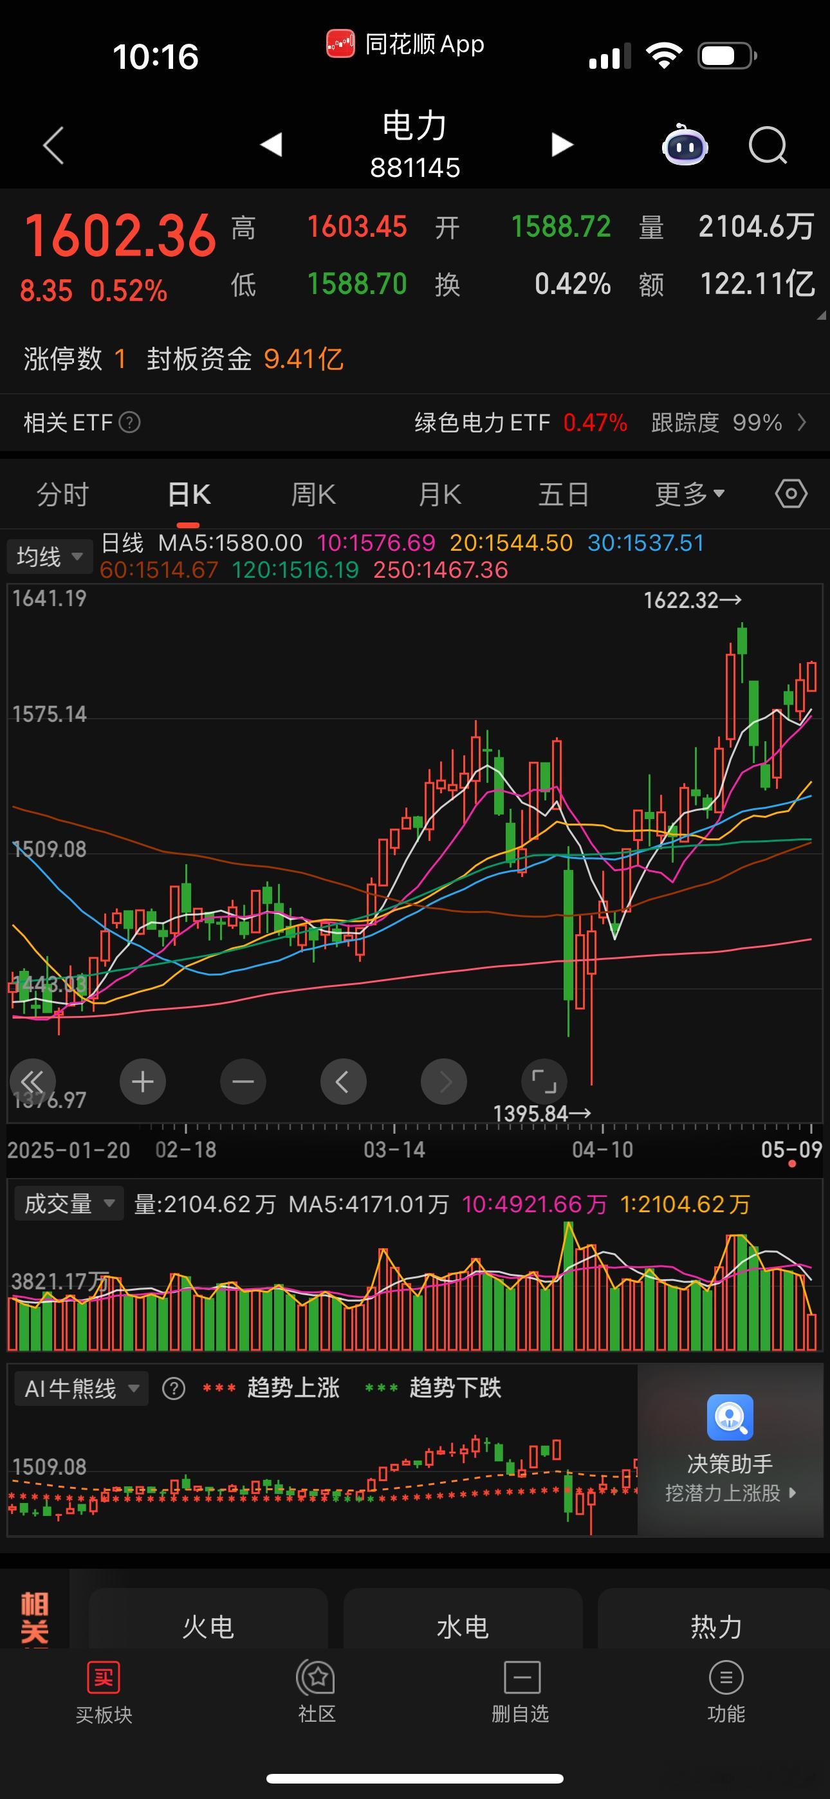Open chart settings hexagon icon

pos(791,494)
